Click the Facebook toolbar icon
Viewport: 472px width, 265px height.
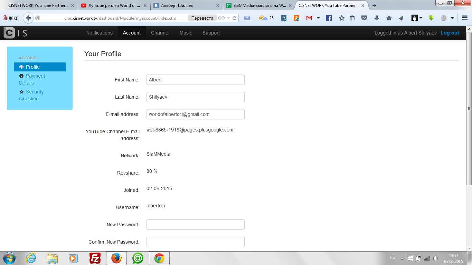329,18
